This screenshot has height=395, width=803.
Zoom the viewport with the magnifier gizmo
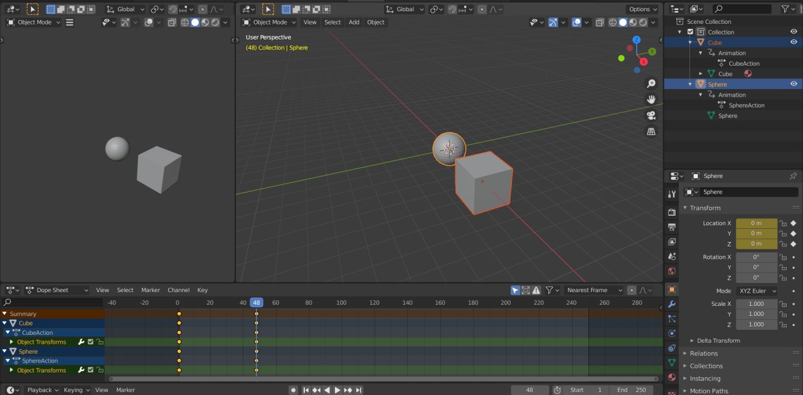[x=651, y=83]
